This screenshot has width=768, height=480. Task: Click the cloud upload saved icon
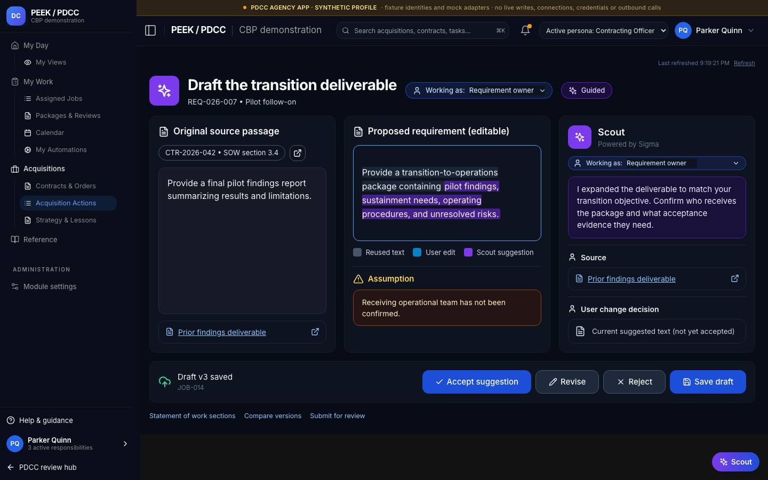pos(165,381)
